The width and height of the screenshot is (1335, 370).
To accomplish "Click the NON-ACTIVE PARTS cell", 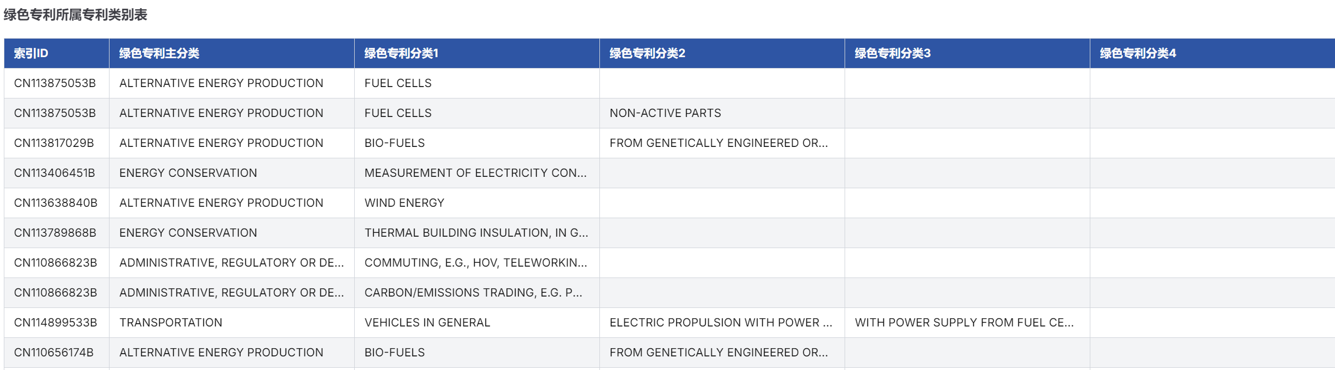I will click(665, 113).
